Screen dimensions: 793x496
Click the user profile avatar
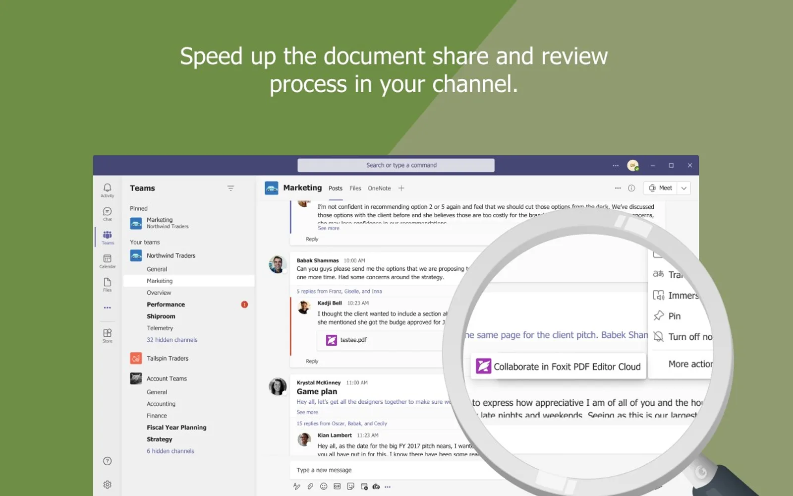click(x=633, y=165)
